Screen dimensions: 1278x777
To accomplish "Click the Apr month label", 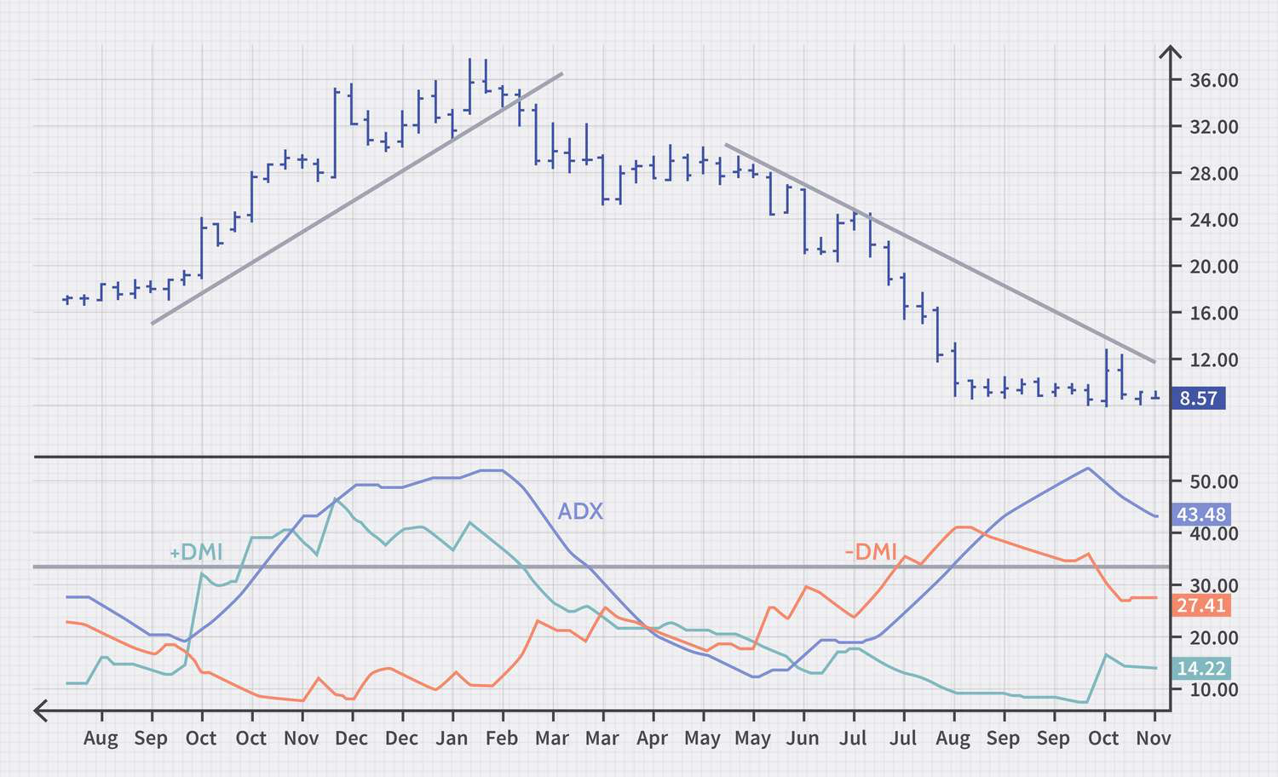I will coord(653,739).
